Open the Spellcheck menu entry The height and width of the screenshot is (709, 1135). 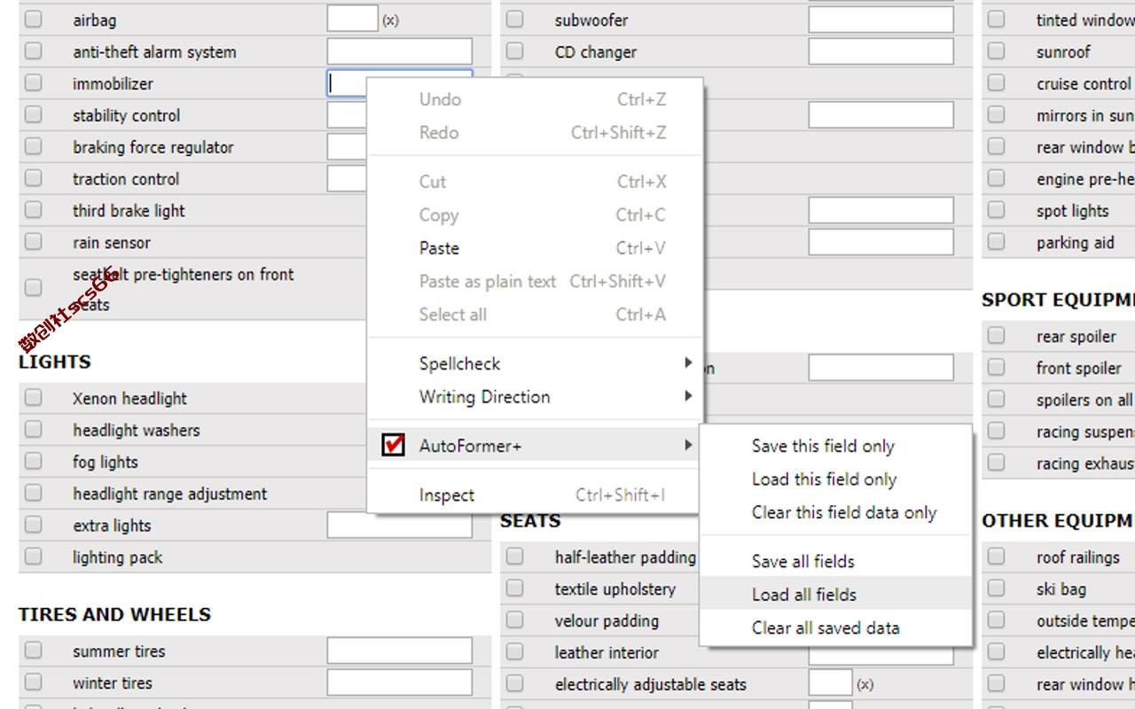(536, 363)
